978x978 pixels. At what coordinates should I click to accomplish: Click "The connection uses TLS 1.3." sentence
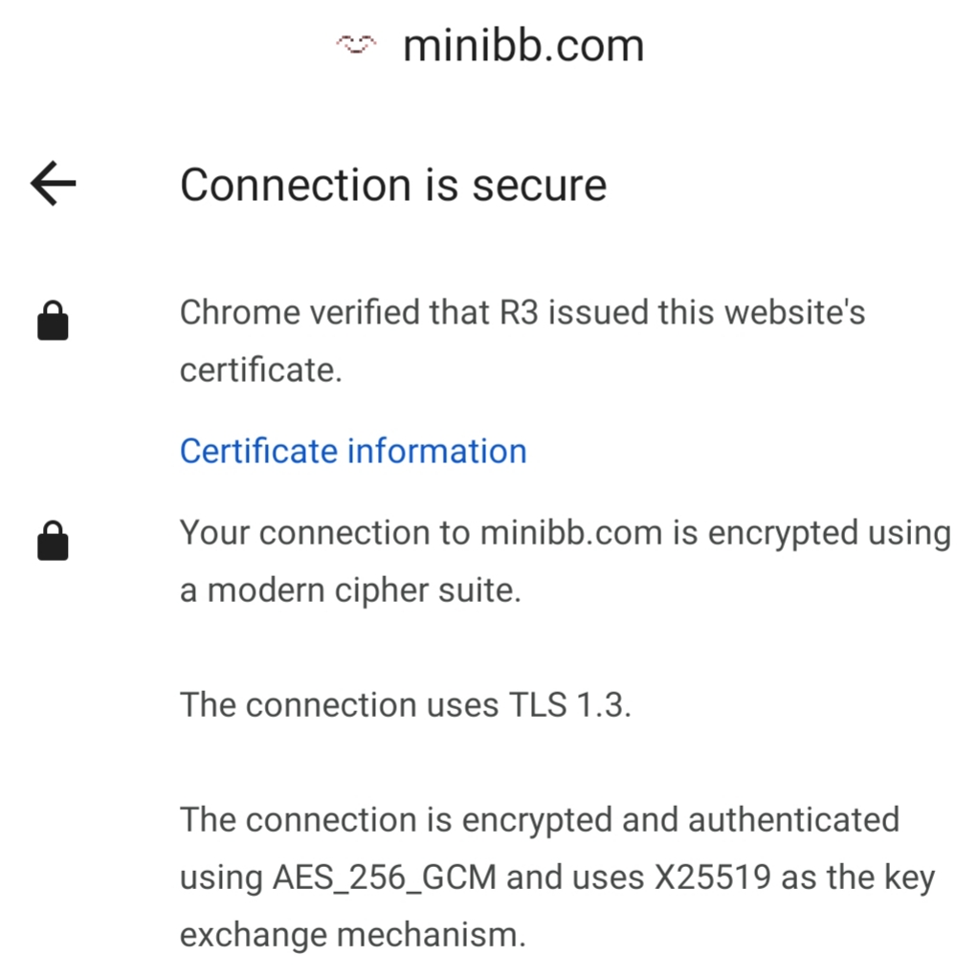(x=406, y=705)
